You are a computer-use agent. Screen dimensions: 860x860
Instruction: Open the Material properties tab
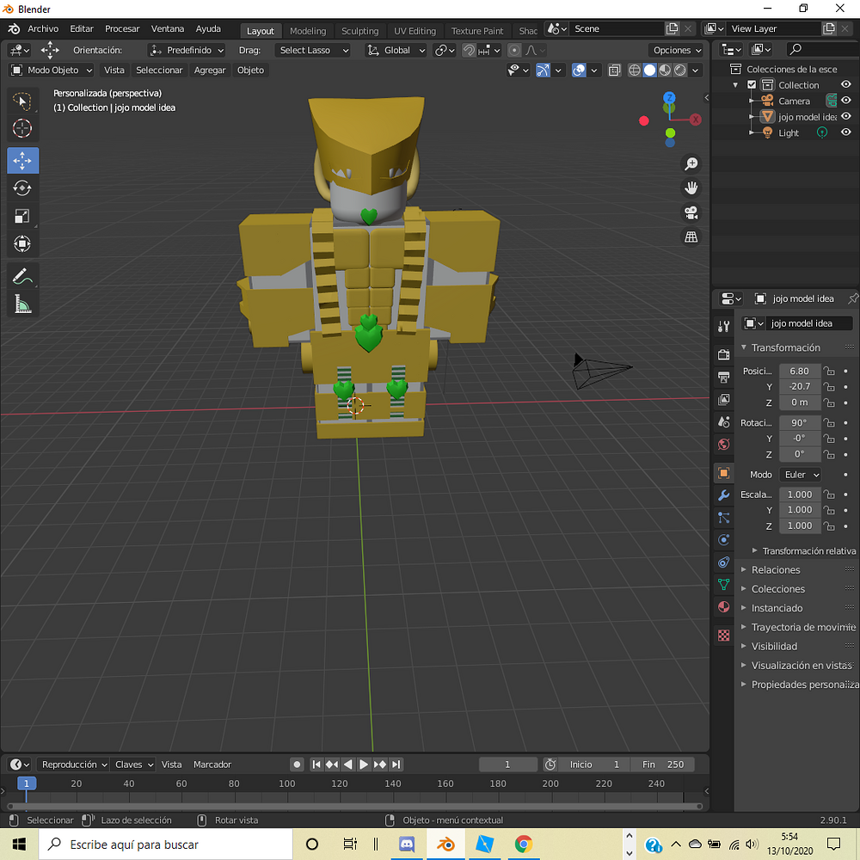[723, 607]
